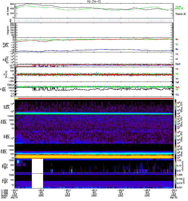The width and height of the screenshot is (188, 201).
Task: Click the ESA electron Eflux color bar
Action: pyautogui.click(x=175, y=151)
